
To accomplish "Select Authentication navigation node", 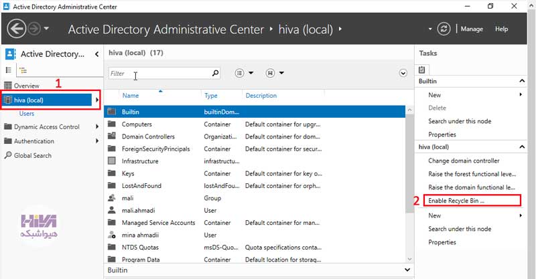I will (34, 141).
